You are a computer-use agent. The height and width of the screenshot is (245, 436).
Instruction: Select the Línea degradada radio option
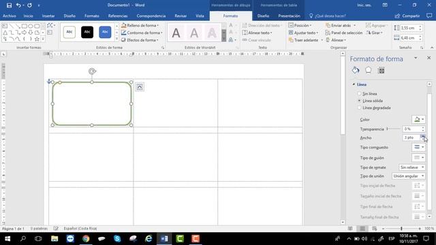pos(359,108)
